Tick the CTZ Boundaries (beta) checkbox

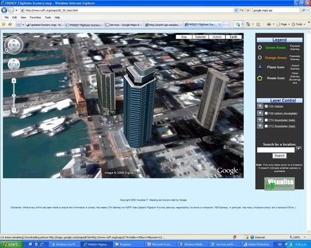tap(266, 126)
